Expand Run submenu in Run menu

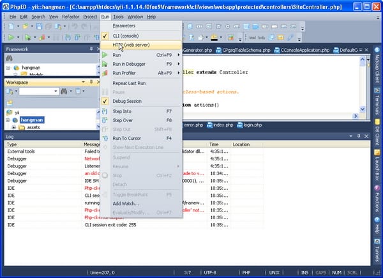pyautogui.click(x=179, y=55)
